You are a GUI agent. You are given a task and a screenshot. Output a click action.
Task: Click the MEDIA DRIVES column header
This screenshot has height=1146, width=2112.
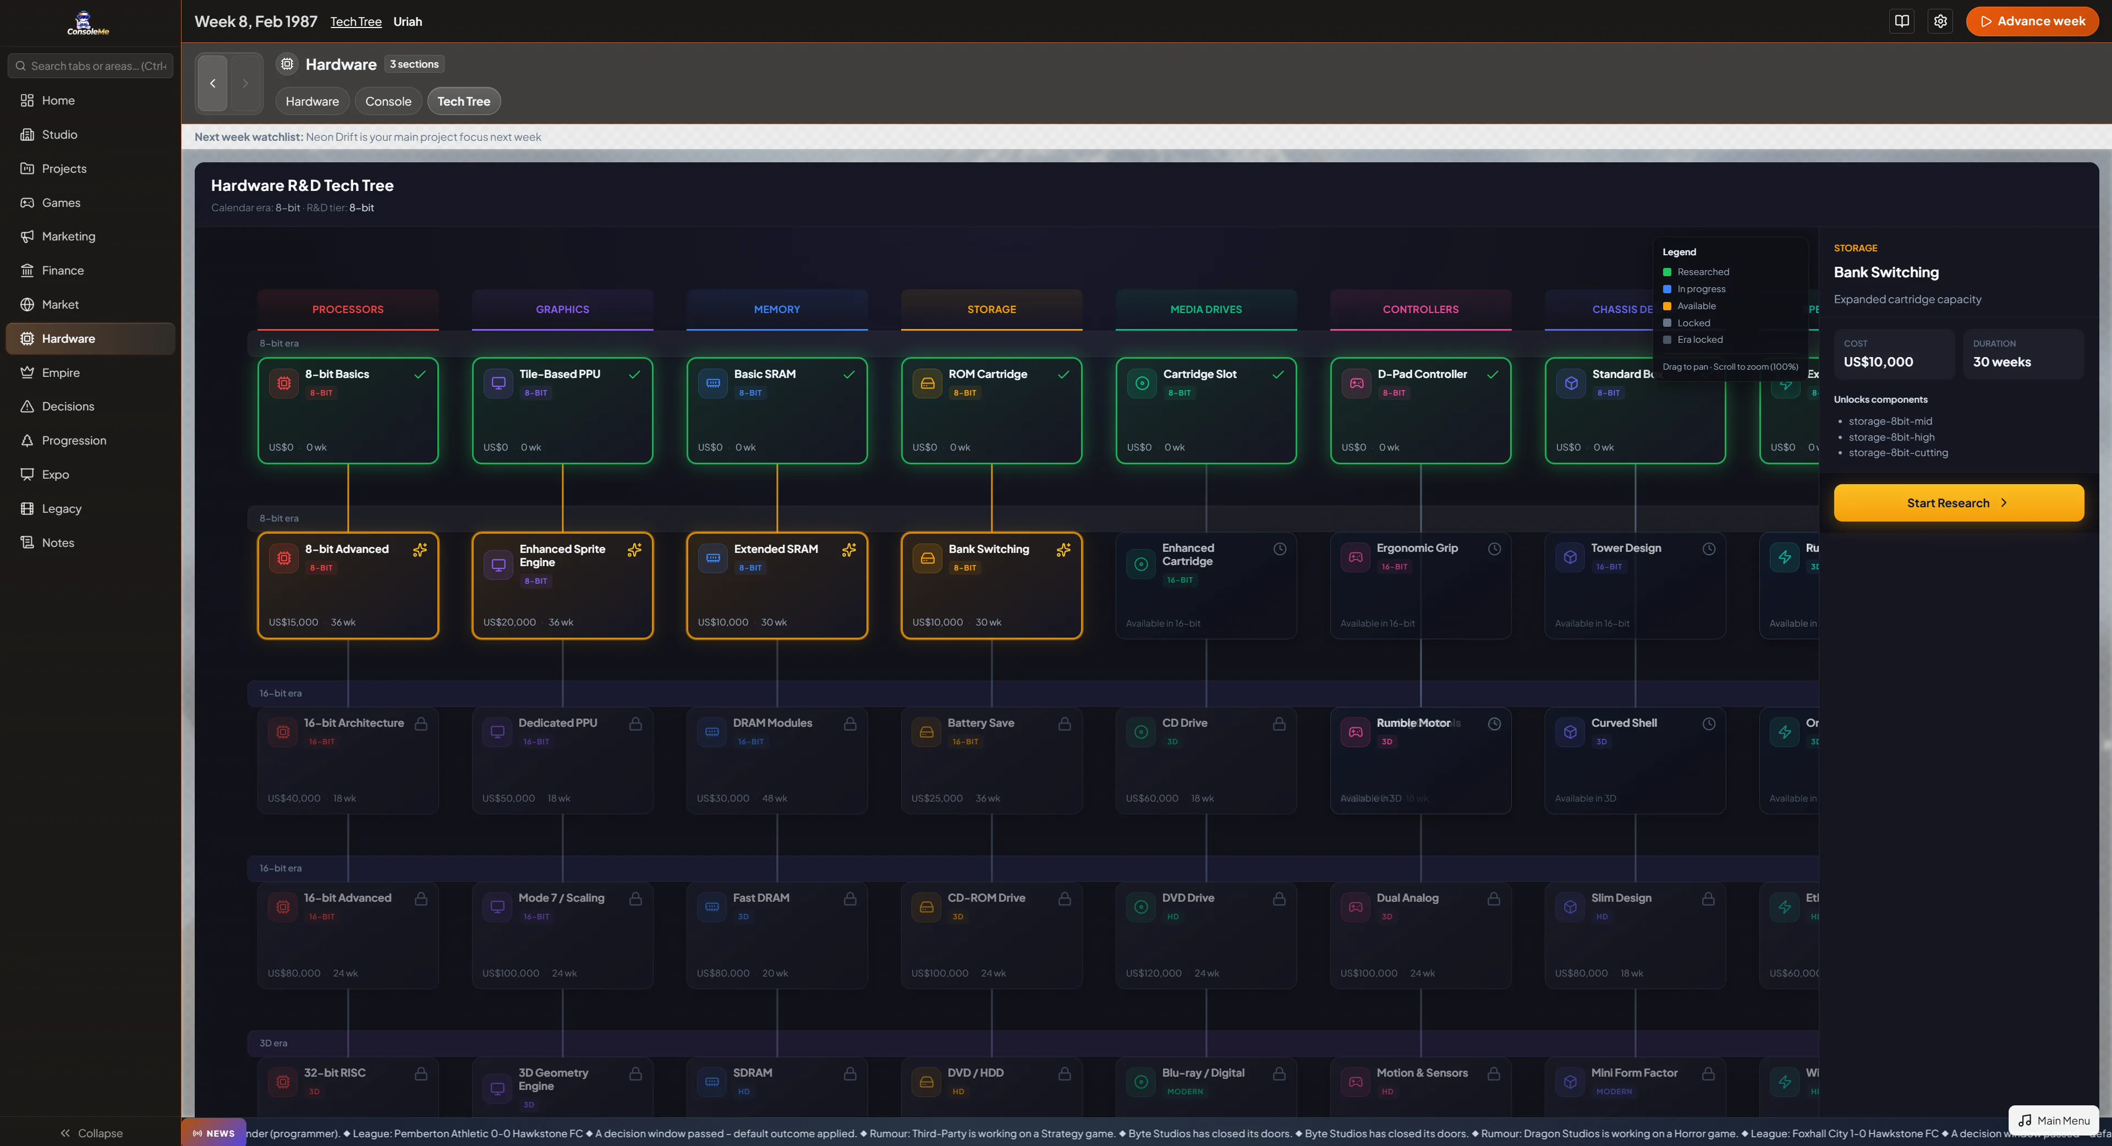pos(1206,309)
